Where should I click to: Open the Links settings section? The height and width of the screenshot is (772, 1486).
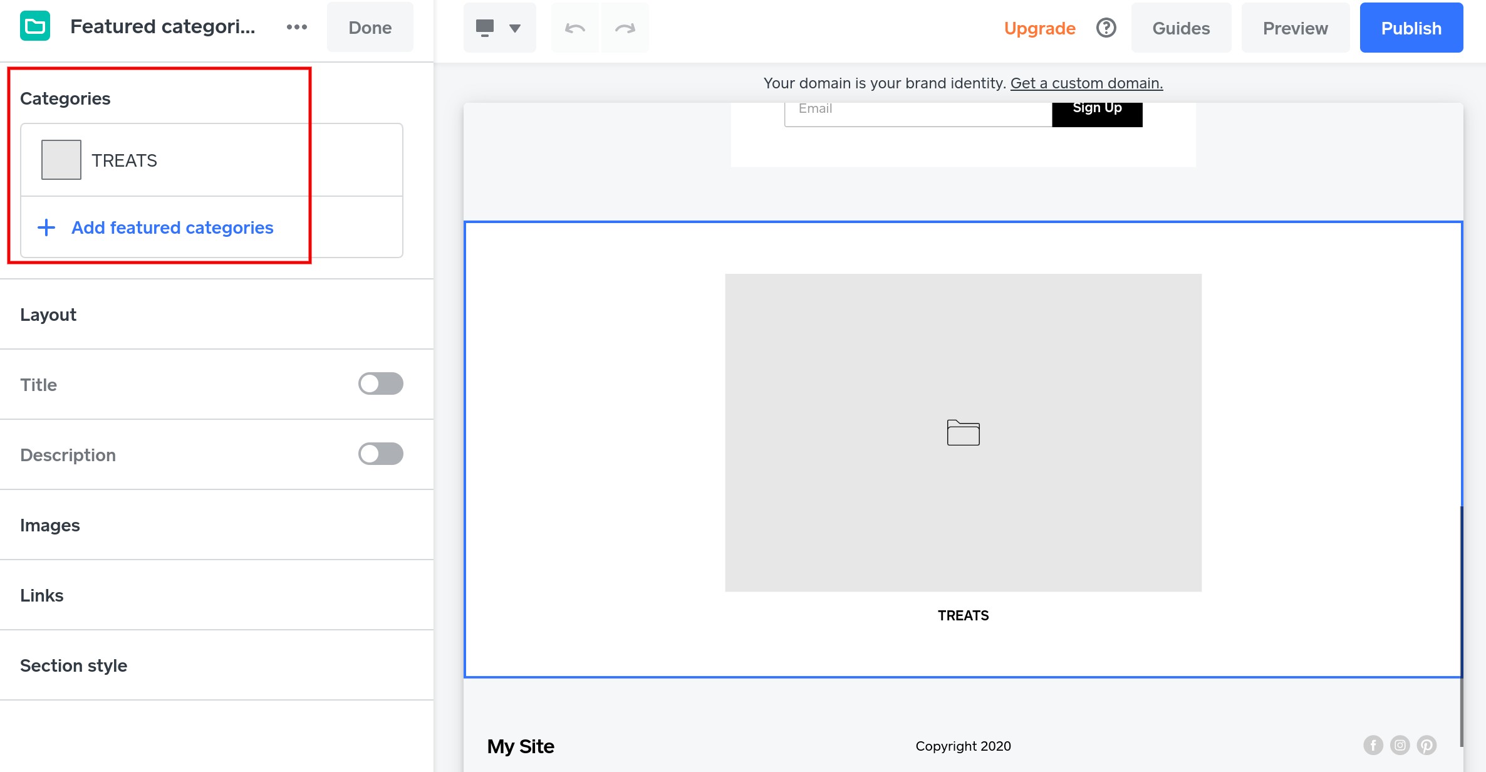click(x=42, y=595)
